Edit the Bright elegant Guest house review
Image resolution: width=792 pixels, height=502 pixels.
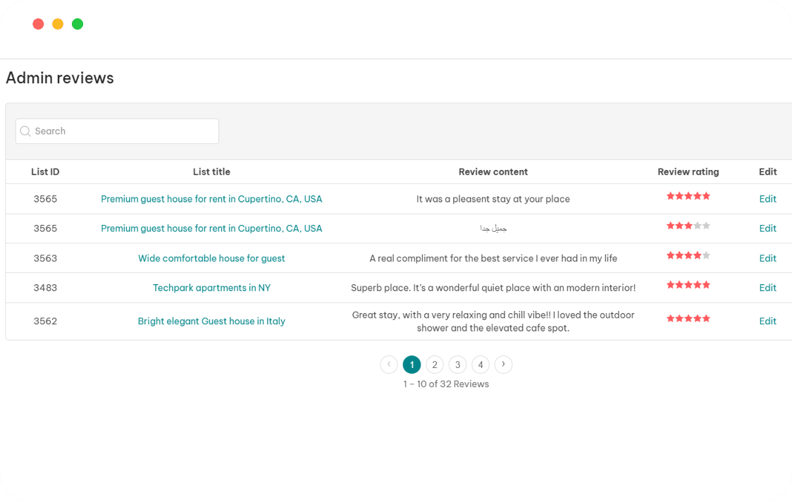tap(767, 321)
